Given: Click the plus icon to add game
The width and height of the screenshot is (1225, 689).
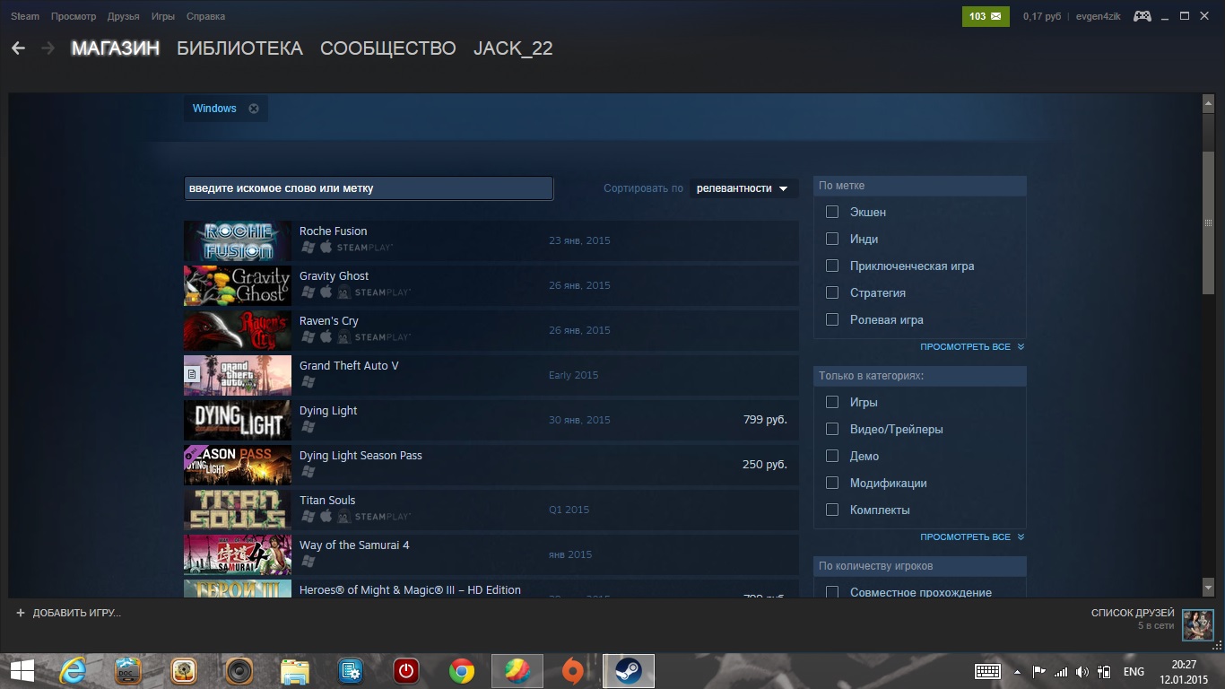Looking at the screenshot, I should pyautogui.click(x=21, y=613).
